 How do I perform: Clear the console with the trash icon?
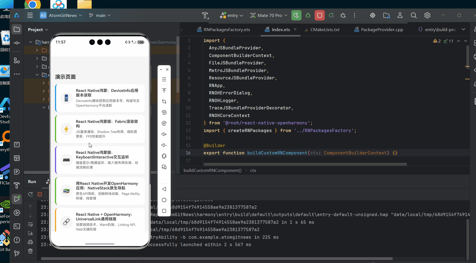[x=30, y=251]
